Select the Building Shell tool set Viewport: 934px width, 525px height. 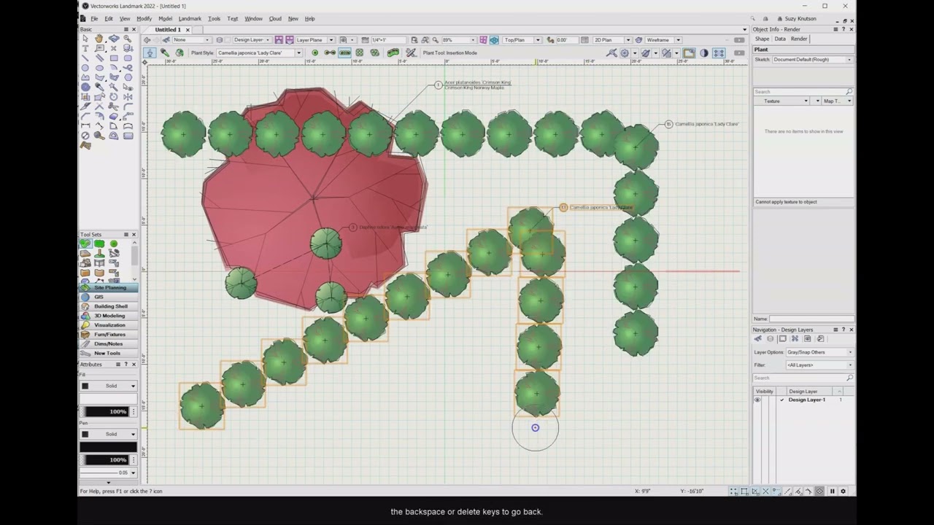point(108,306)
